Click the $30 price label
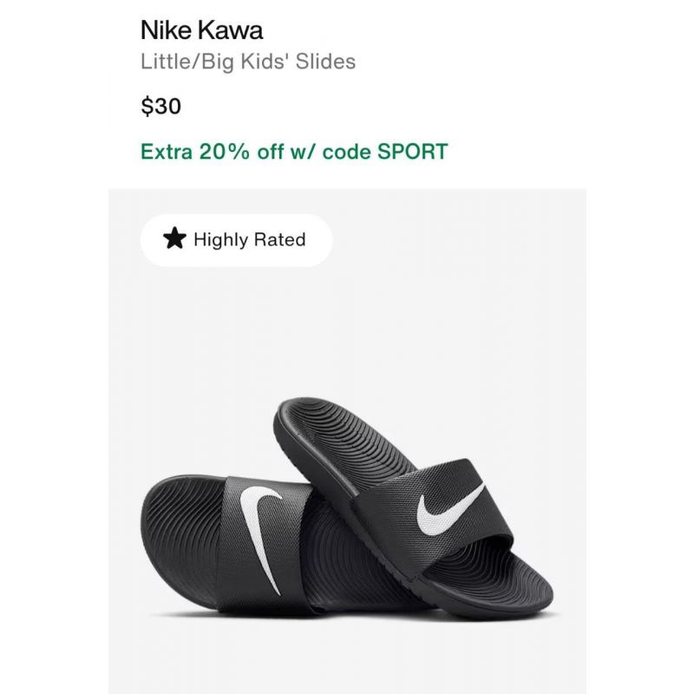 click(x=161, y=106)
